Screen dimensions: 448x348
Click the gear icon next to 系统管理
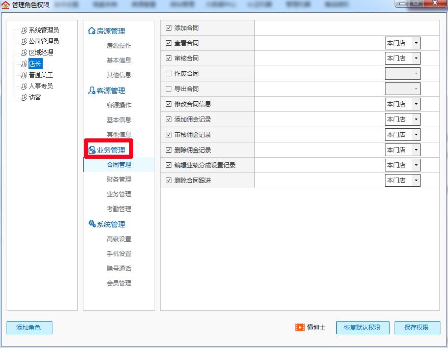(92, 224)
